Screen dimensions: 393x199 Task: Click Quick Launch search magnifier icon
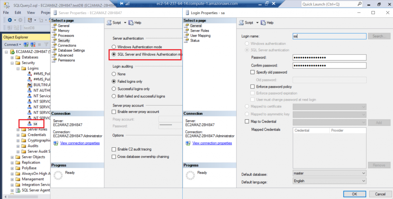pos(360,4)
